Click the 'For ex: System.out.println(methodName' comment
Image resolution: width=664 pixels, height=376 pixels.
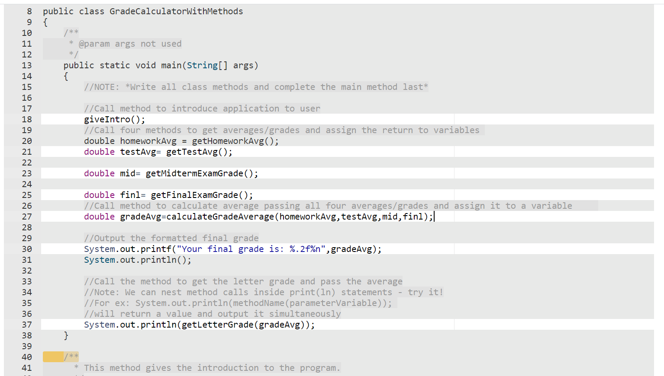pyautogui.click(x=238, y=303)
